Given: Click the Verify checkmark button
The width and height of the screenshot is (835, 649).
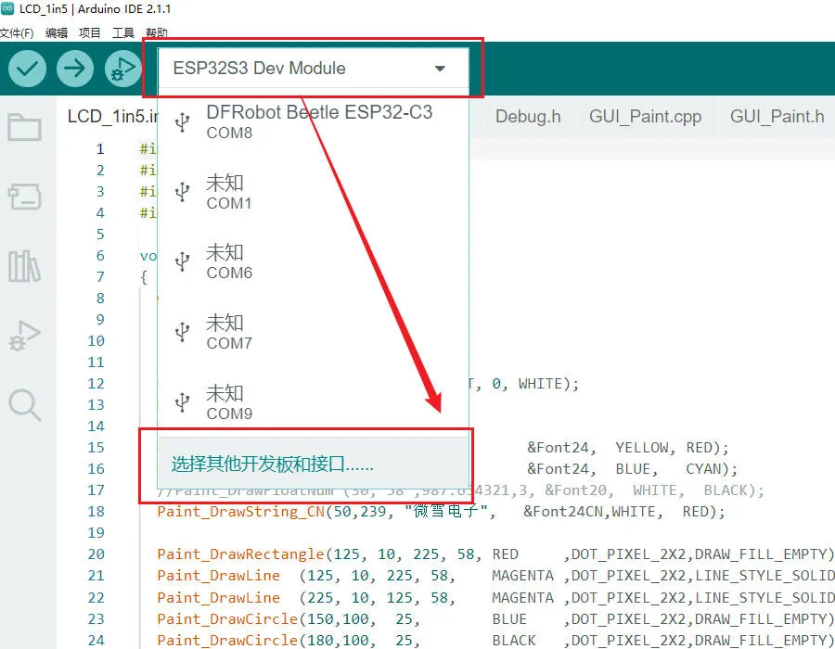Looking at the screenshot, I should tap(27, 69).
